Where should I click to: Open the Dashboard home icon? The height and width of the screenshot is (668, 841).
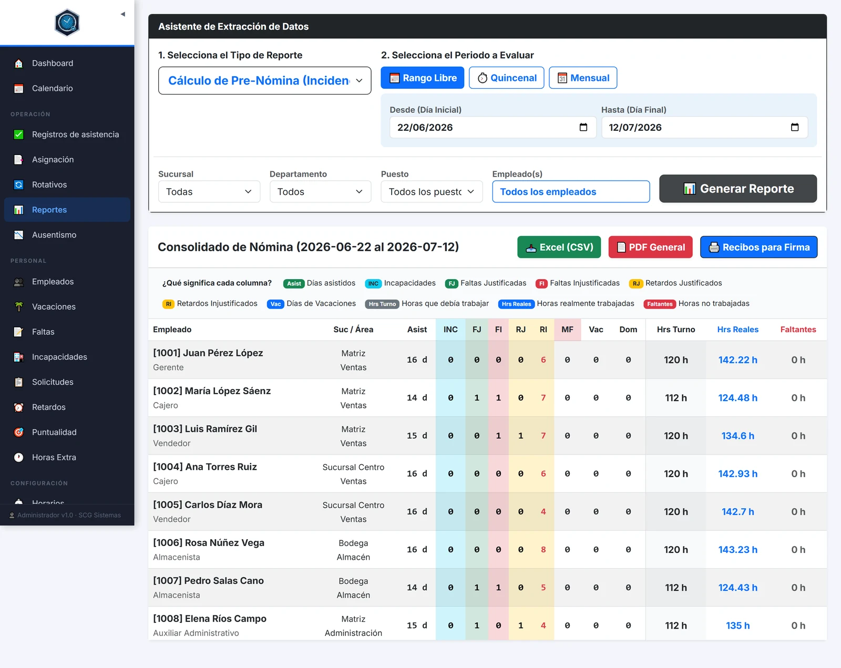point(19,64)
